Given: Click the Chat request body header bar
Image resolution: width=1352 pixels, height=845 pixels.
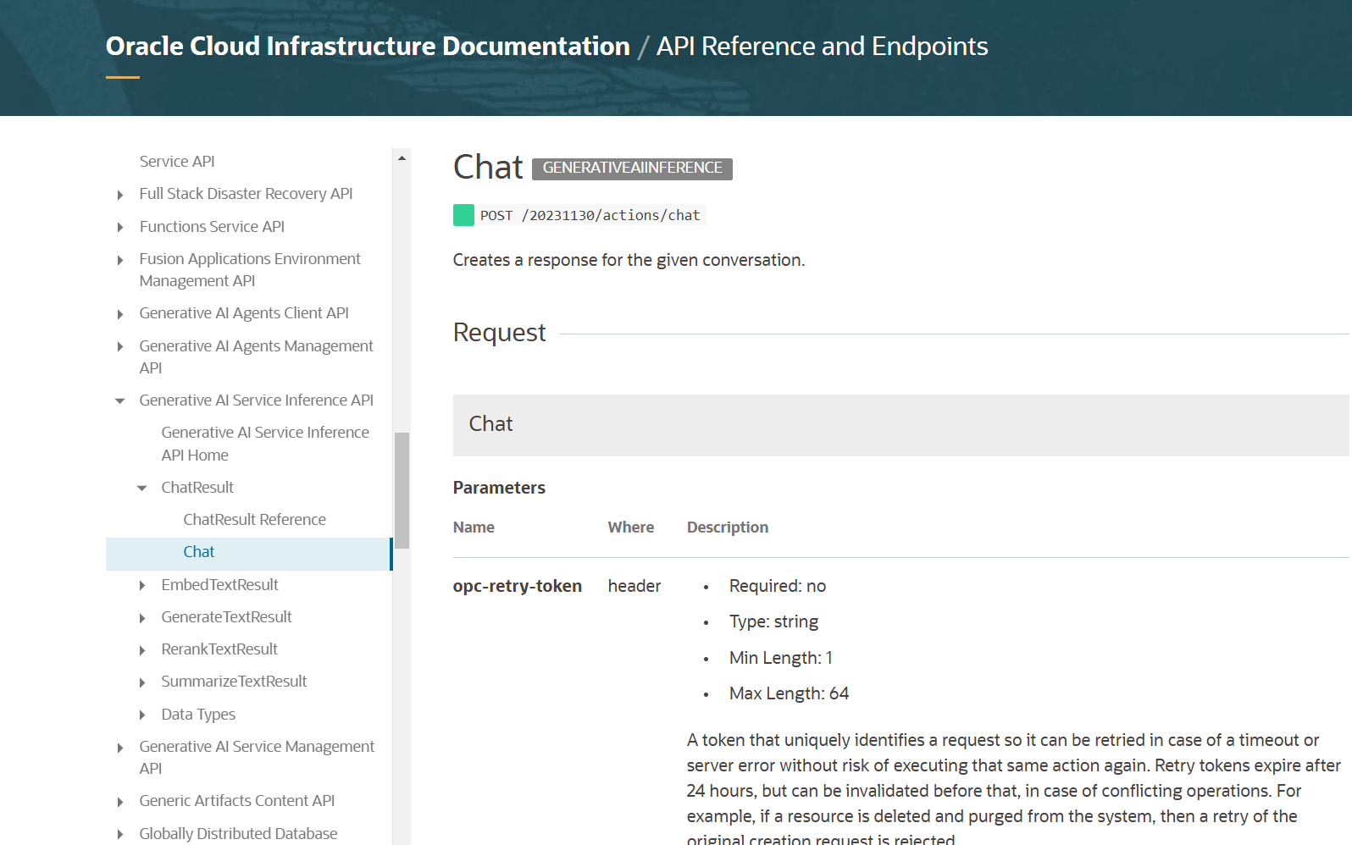Looking at the screenshot, I should point(901,425).
